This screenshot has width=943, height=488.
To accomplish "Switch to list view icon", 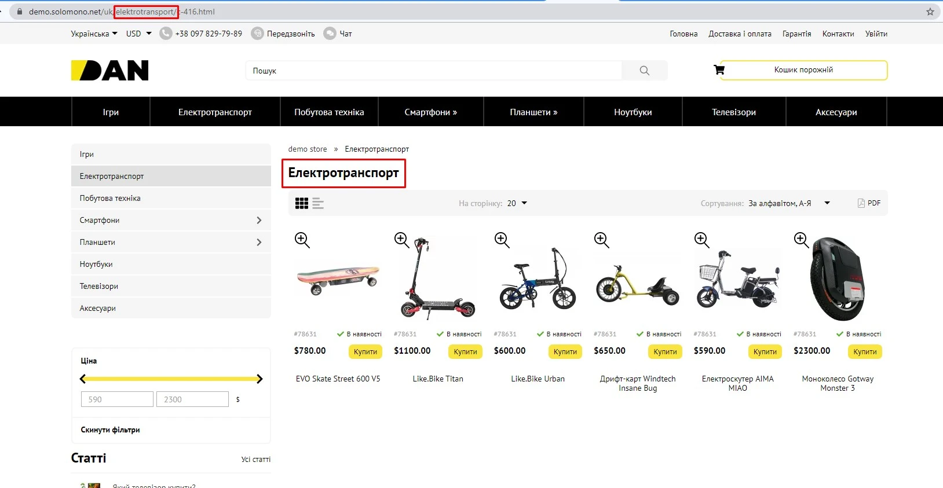I will 317,203.
